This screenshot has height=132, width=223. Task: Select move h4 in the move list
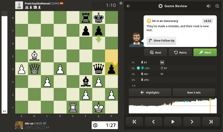pos(162,62)
